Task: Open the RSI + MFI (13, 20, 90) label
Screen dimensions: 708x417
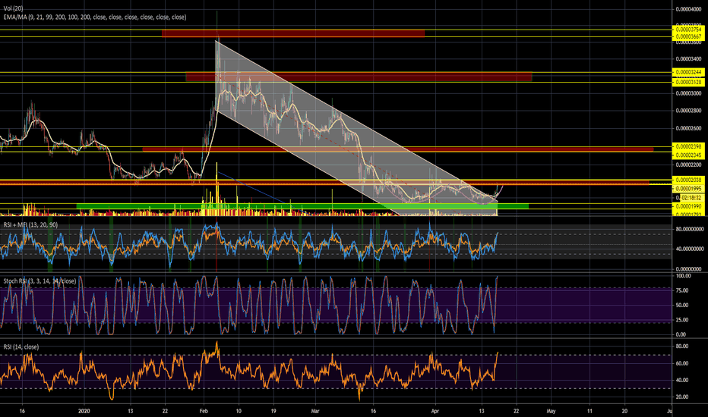Action: click(30, 224)
